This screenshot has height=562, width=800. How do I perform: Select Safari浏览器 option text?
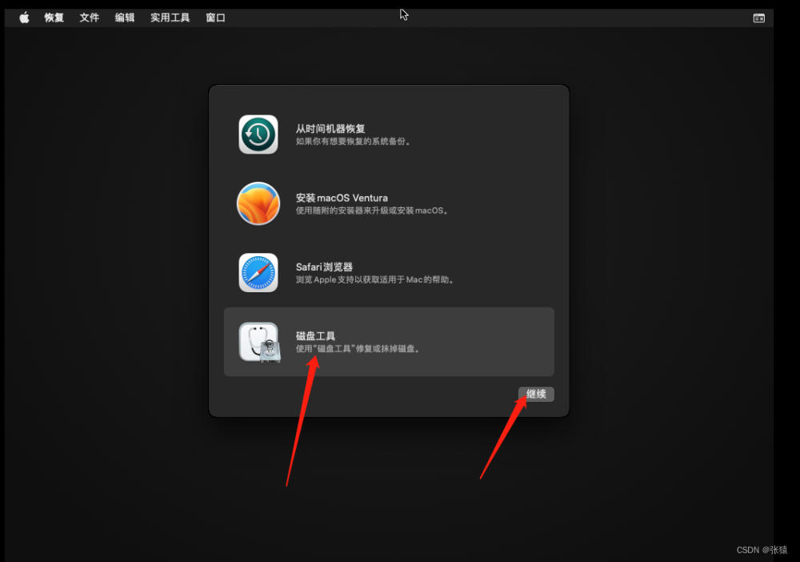(x=325, y=267)
